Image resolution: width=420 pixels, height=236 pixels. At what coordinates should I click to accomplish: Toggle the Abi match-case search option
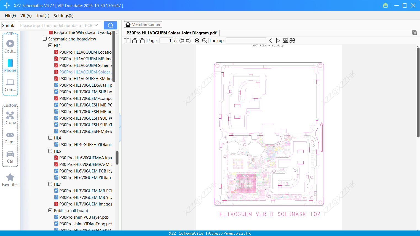285,41
